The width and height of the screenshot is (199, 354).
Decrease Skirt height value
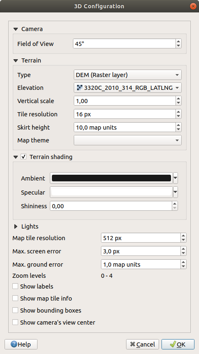[178, 129]
